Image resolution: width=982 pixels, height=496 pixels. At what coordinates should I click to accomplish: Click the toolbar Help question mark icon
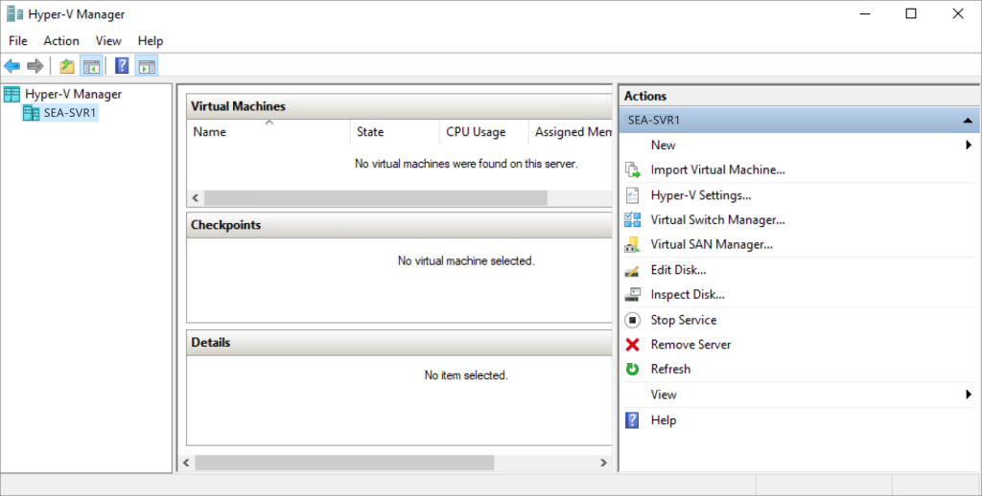tap(122, 66)
